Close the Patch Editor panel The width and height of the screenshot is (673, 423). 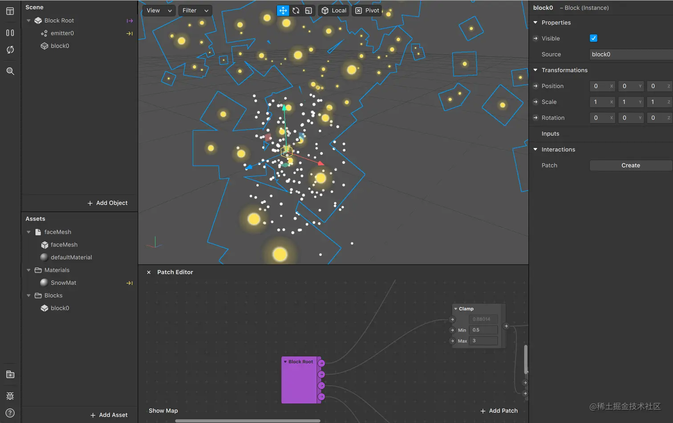[149, 272]
